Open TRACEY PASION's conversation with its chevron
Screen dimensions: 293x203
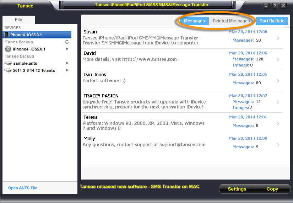(278, 102)
